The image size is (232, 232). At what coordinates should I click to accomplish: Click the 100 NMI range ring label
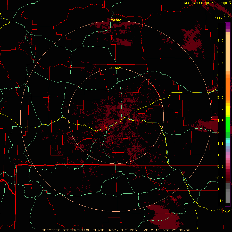coord(116,20)
